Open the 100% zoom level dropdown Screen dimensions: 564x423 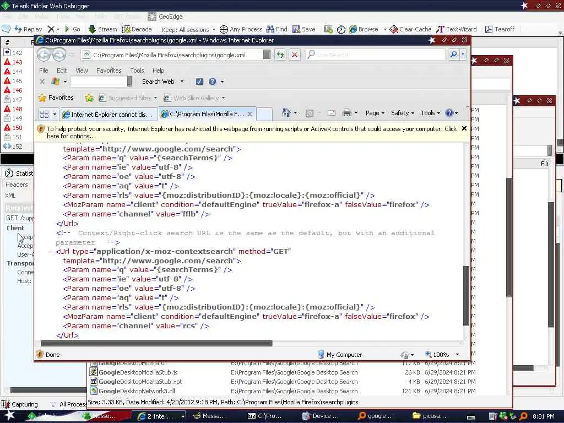(458, 355)
